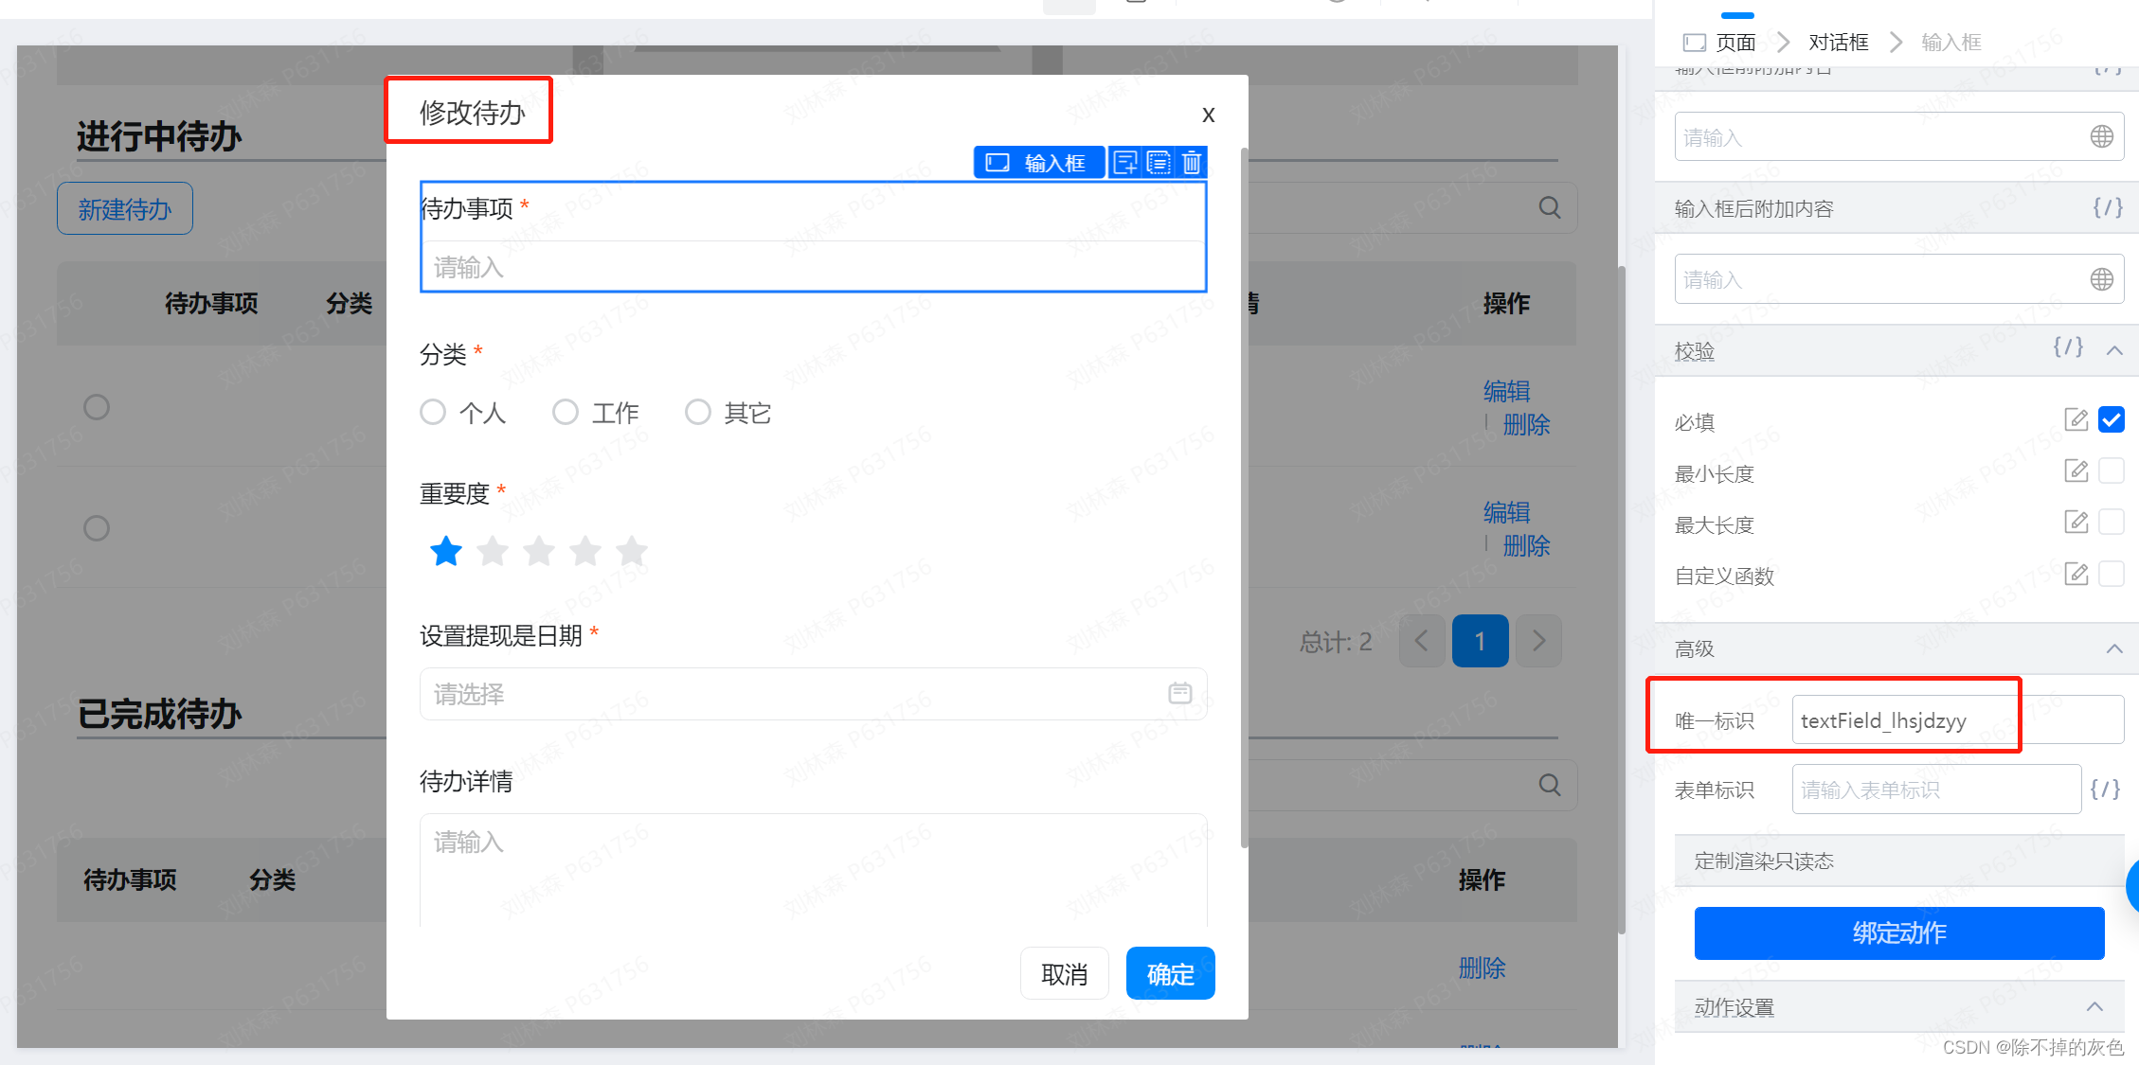
Task: Click the variable binding braces beside 表单标识
Action: coord(2105,789)
